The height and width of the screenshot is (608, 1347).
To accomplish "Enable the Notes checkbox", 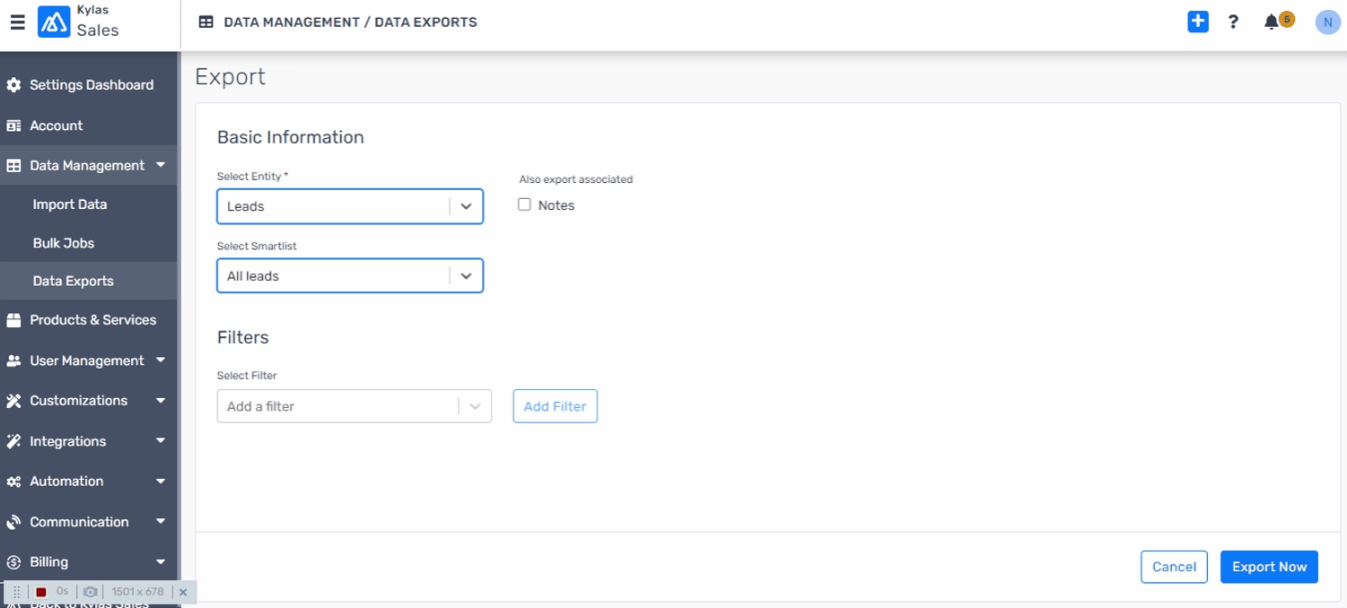I will 524,204.
